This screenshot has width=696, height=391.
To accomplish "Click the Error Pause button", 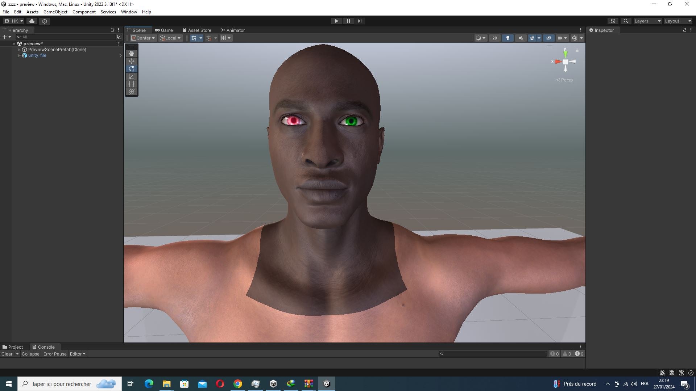I will (55, 354).
